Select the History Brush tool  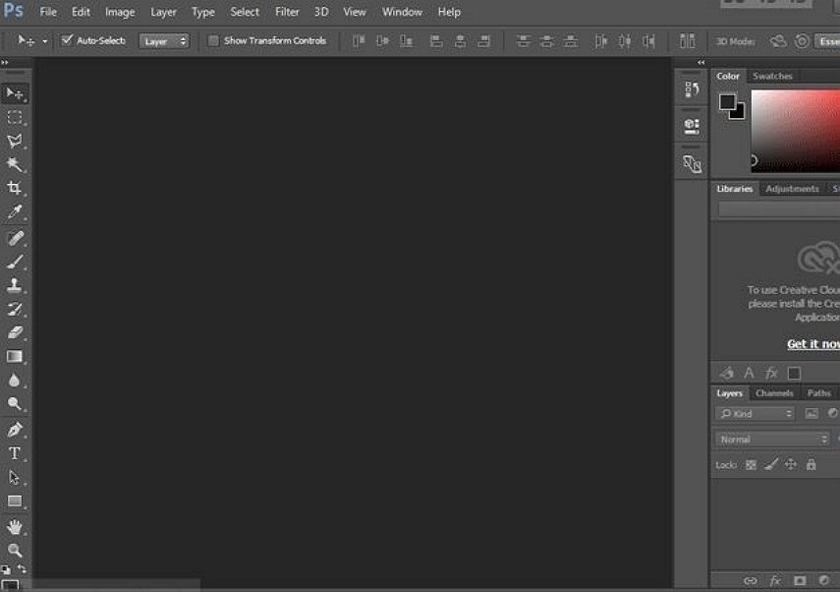point(15,309)
